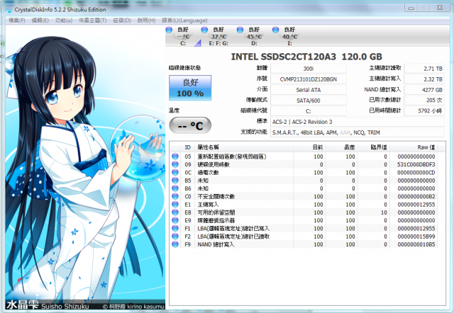This screenshot has width=454, height=313.
Task: Click status orb for attribute E9
Action: [175, 220]
